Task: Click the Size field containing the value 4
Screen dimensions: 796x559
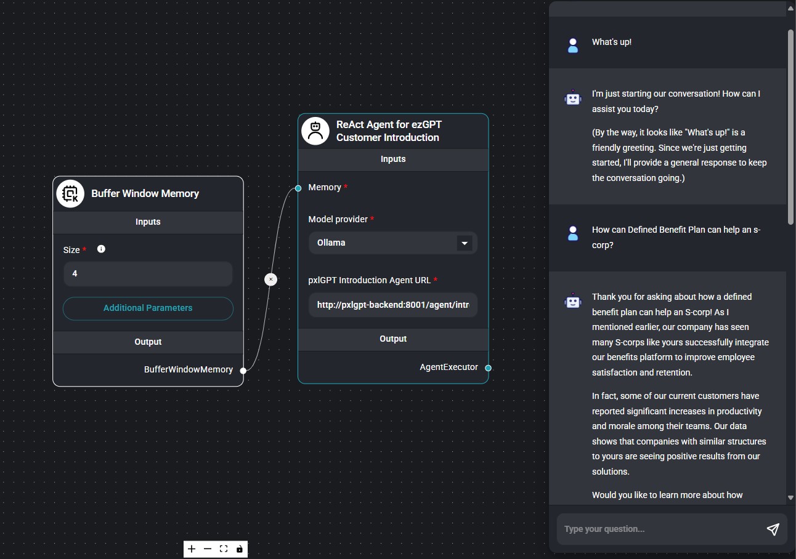Action: [148, 273]
